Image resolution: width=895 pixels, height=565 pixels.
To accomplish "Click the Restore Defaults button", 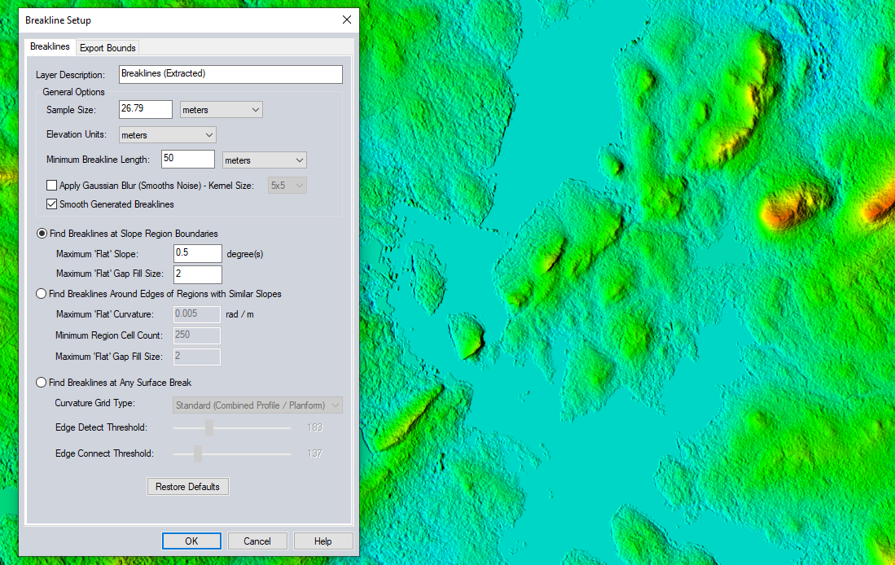I will (188, 487).
